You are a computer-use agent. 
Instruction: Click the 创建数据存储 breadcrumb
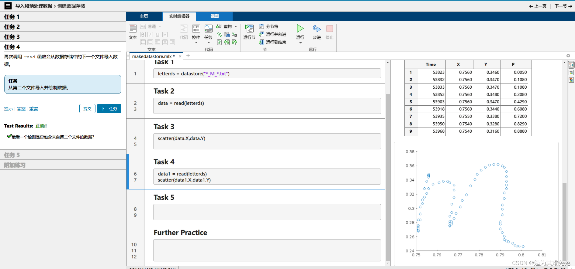click(x=71, y=6)
